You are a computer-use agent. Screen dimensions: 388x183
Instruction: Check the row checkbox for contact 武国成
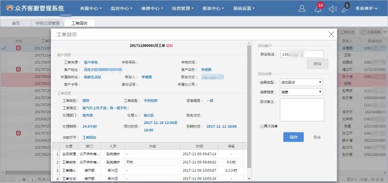[x=3, y=62]
